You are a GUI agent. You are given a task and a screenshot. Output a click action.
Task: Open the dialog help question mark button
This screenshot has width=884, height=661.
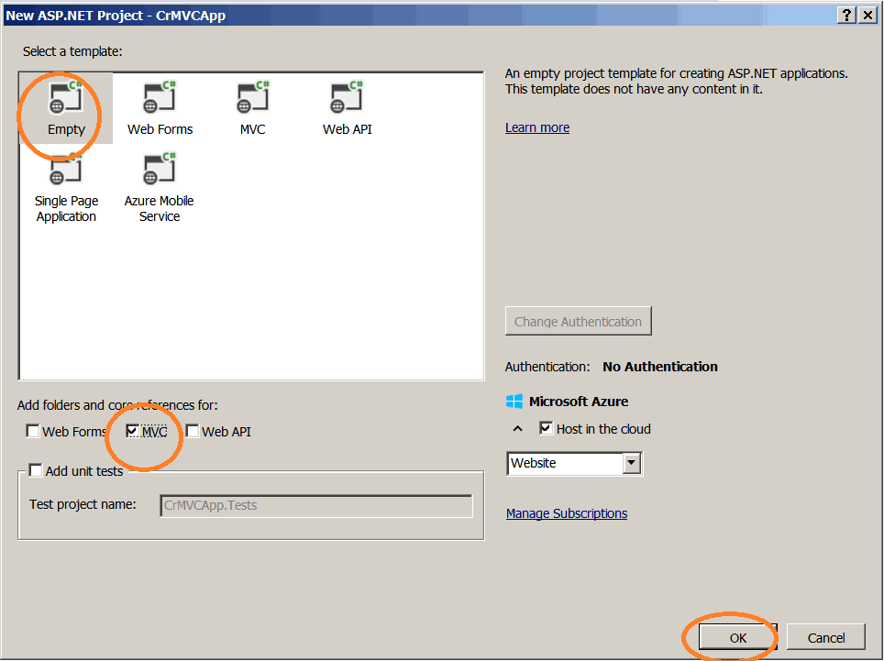(x=846, y=16)
